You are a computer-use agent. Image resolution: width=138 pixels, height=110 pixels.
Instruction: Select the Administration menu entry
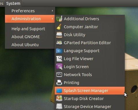pyautogui.click(x=30, y=19)
